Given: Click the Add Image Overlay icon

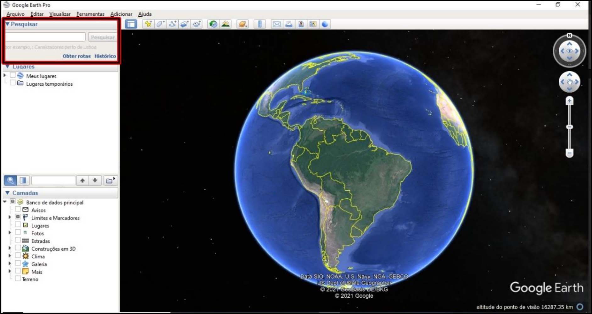Looking at the screenshot, I should click(185, 24).
